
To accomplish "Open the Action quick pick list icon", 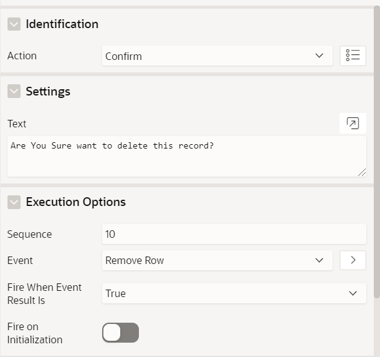I will (353, 56).
